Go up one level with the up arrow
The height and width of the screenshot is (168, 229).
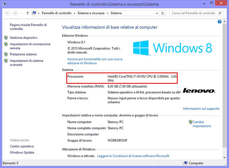[27, 13]
